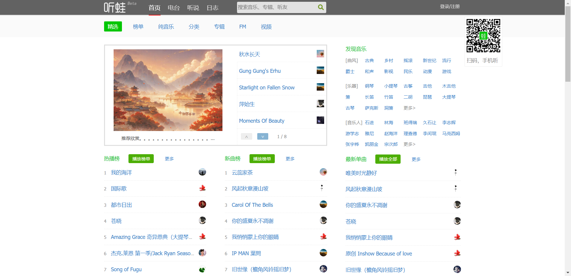This screenshot has width=571, height=276.
Task: Select the 精选 filter tab
Action: coord(113,26)
